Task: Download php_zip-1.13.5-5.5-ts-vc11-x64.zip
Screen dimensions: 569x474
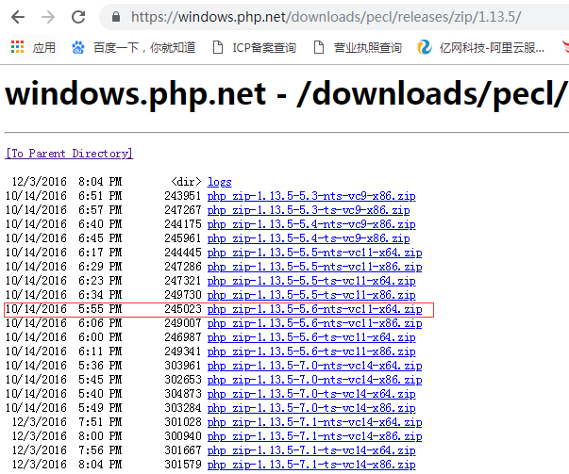Action: (x=311, y=281)
